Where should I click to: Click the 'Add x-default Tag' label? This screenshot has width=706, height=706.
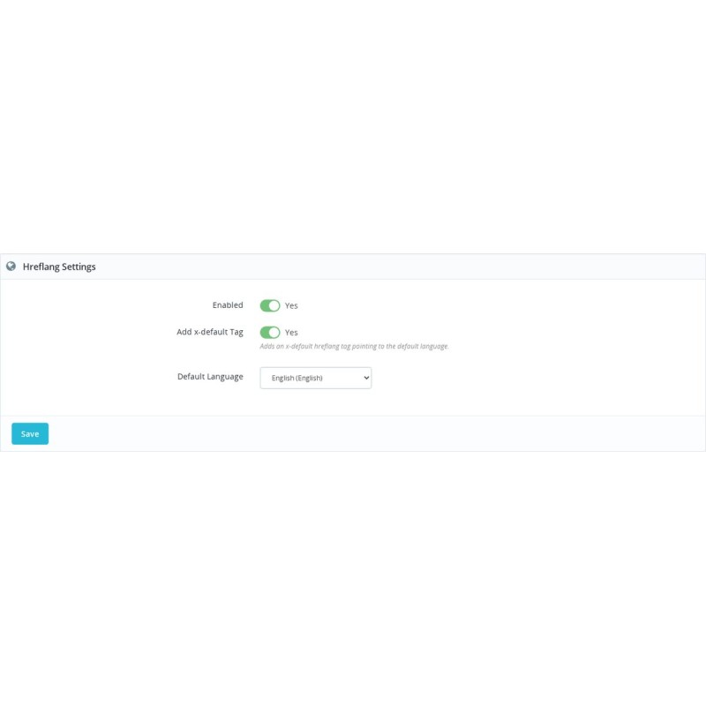point(210,332)
